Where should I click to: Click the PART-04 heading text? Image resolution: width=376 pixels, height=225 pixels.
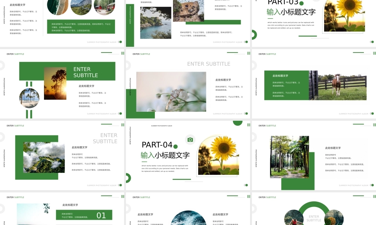157,145
